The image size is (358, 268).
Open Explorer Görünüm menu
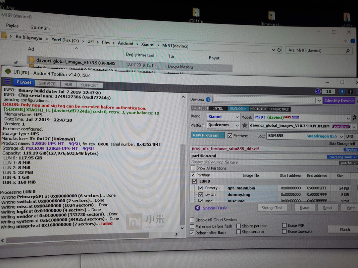tap(40, 27)
